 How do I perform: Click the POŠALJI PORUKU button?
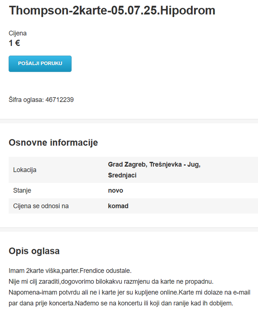coord(40,64)
